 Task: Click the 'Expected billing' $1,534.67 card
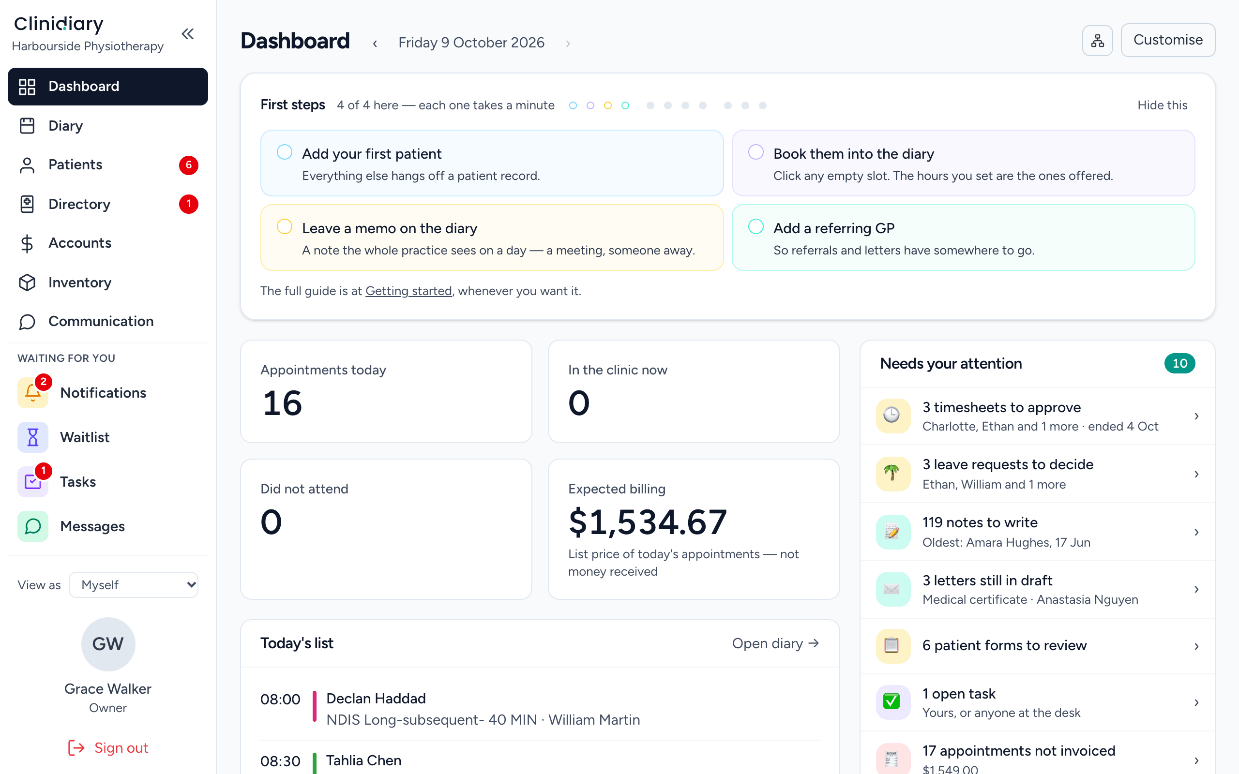(694, 529)
